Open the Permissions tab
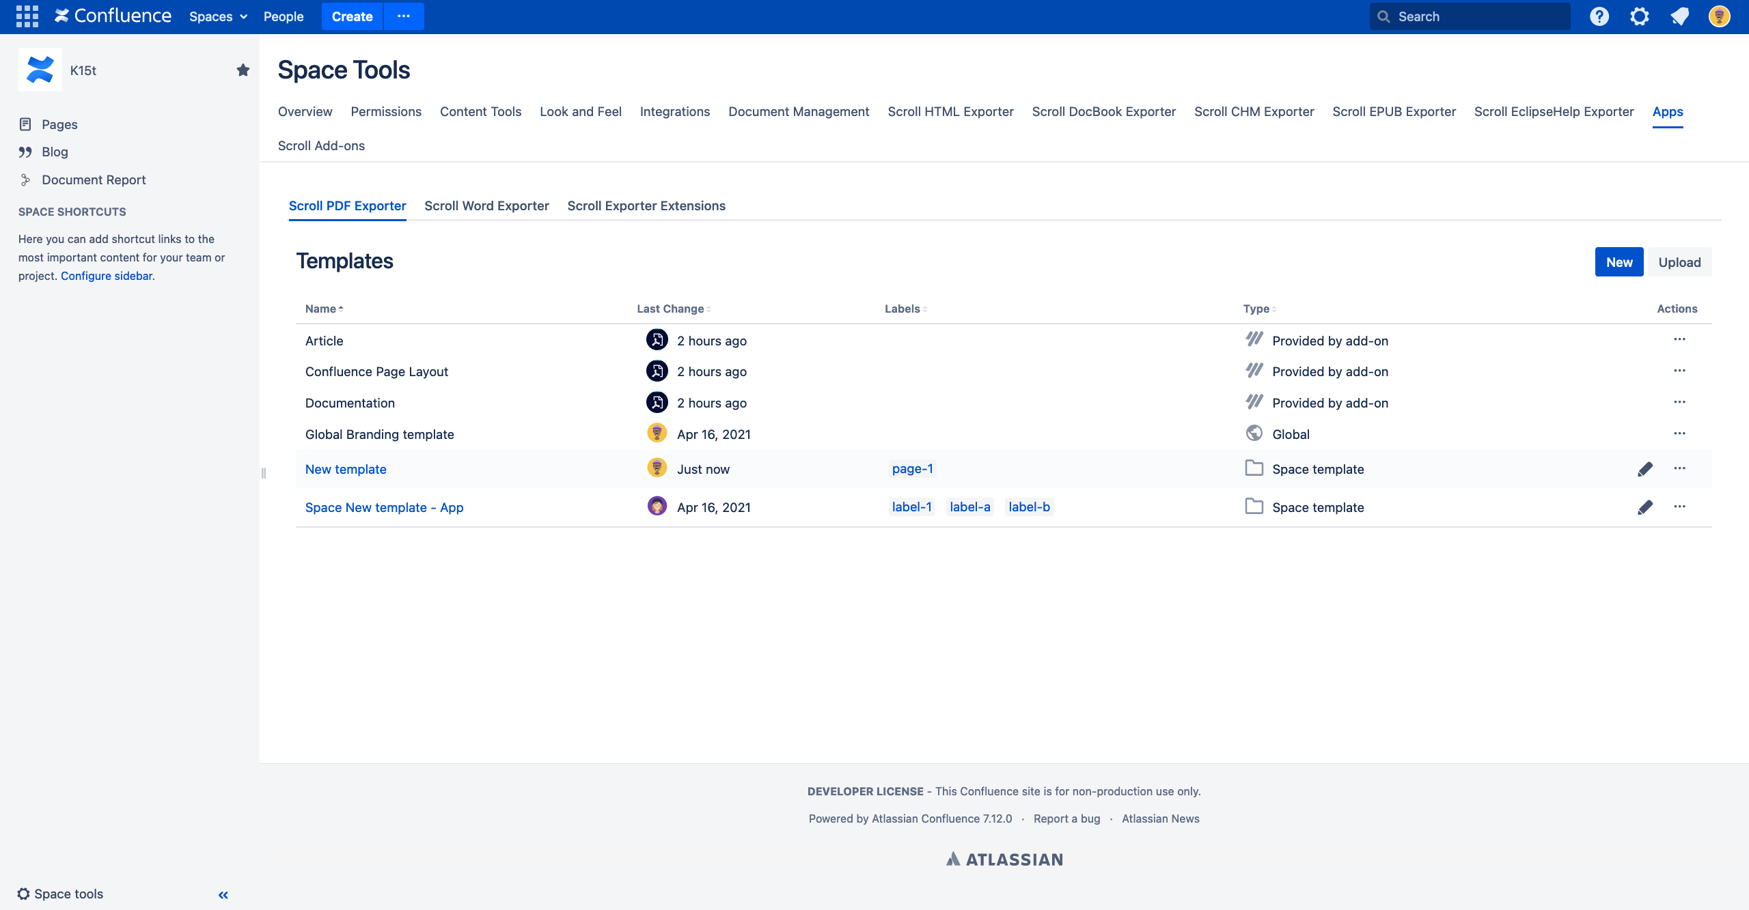1749x910 pixels. 386,111
